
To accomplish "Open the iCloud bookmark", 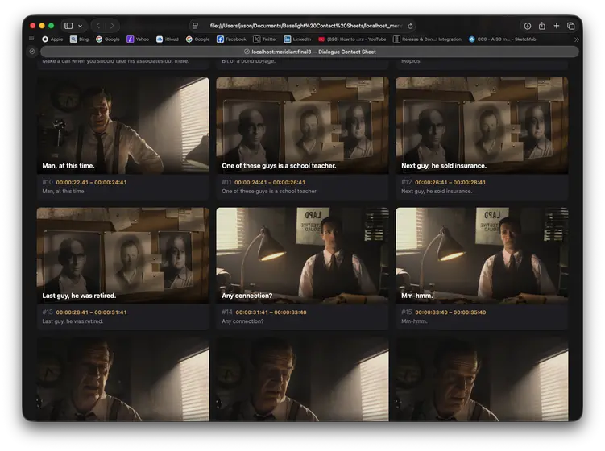I will coord(168,39).
